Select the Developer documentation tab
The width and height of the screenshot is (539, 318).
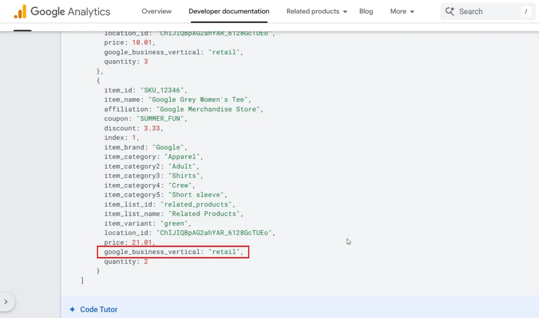click(x=229, y=11)
